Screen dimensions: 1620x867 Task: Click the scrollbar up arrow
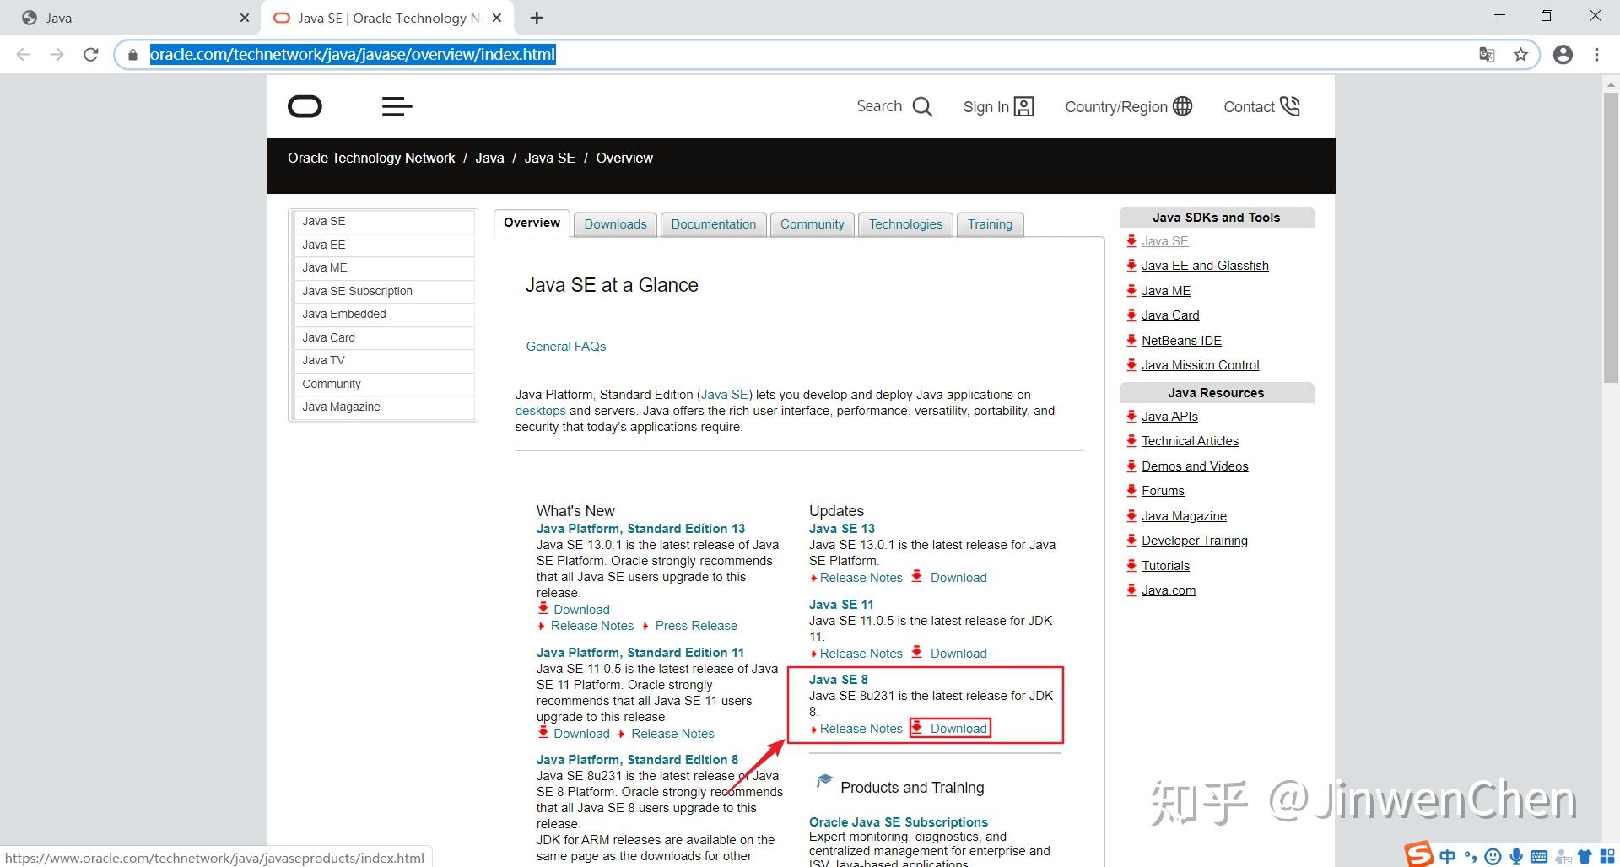point(1611,83)
